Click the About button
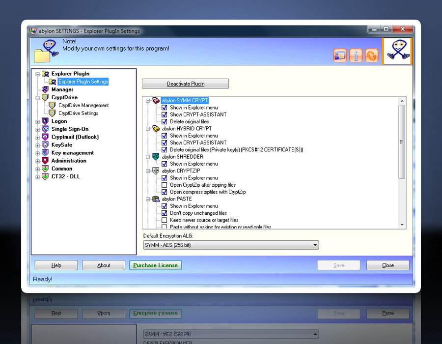Viewport: 442px width, 344px height. click(x=104, y=265)
